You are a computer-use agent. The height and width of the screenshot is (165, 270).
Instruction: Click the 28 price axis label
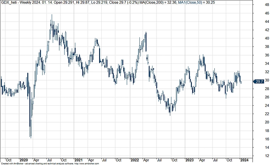267,89
